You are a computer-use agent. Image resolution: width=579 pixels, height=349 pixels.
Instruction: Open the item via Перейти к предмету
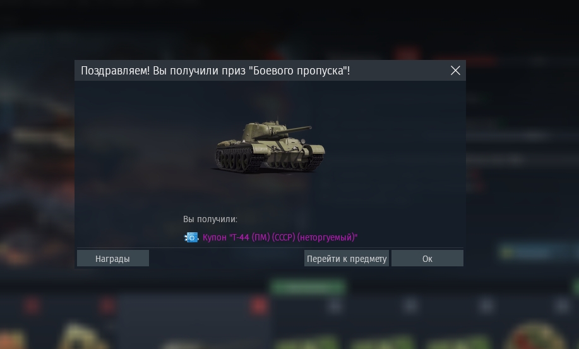point(347,258)
